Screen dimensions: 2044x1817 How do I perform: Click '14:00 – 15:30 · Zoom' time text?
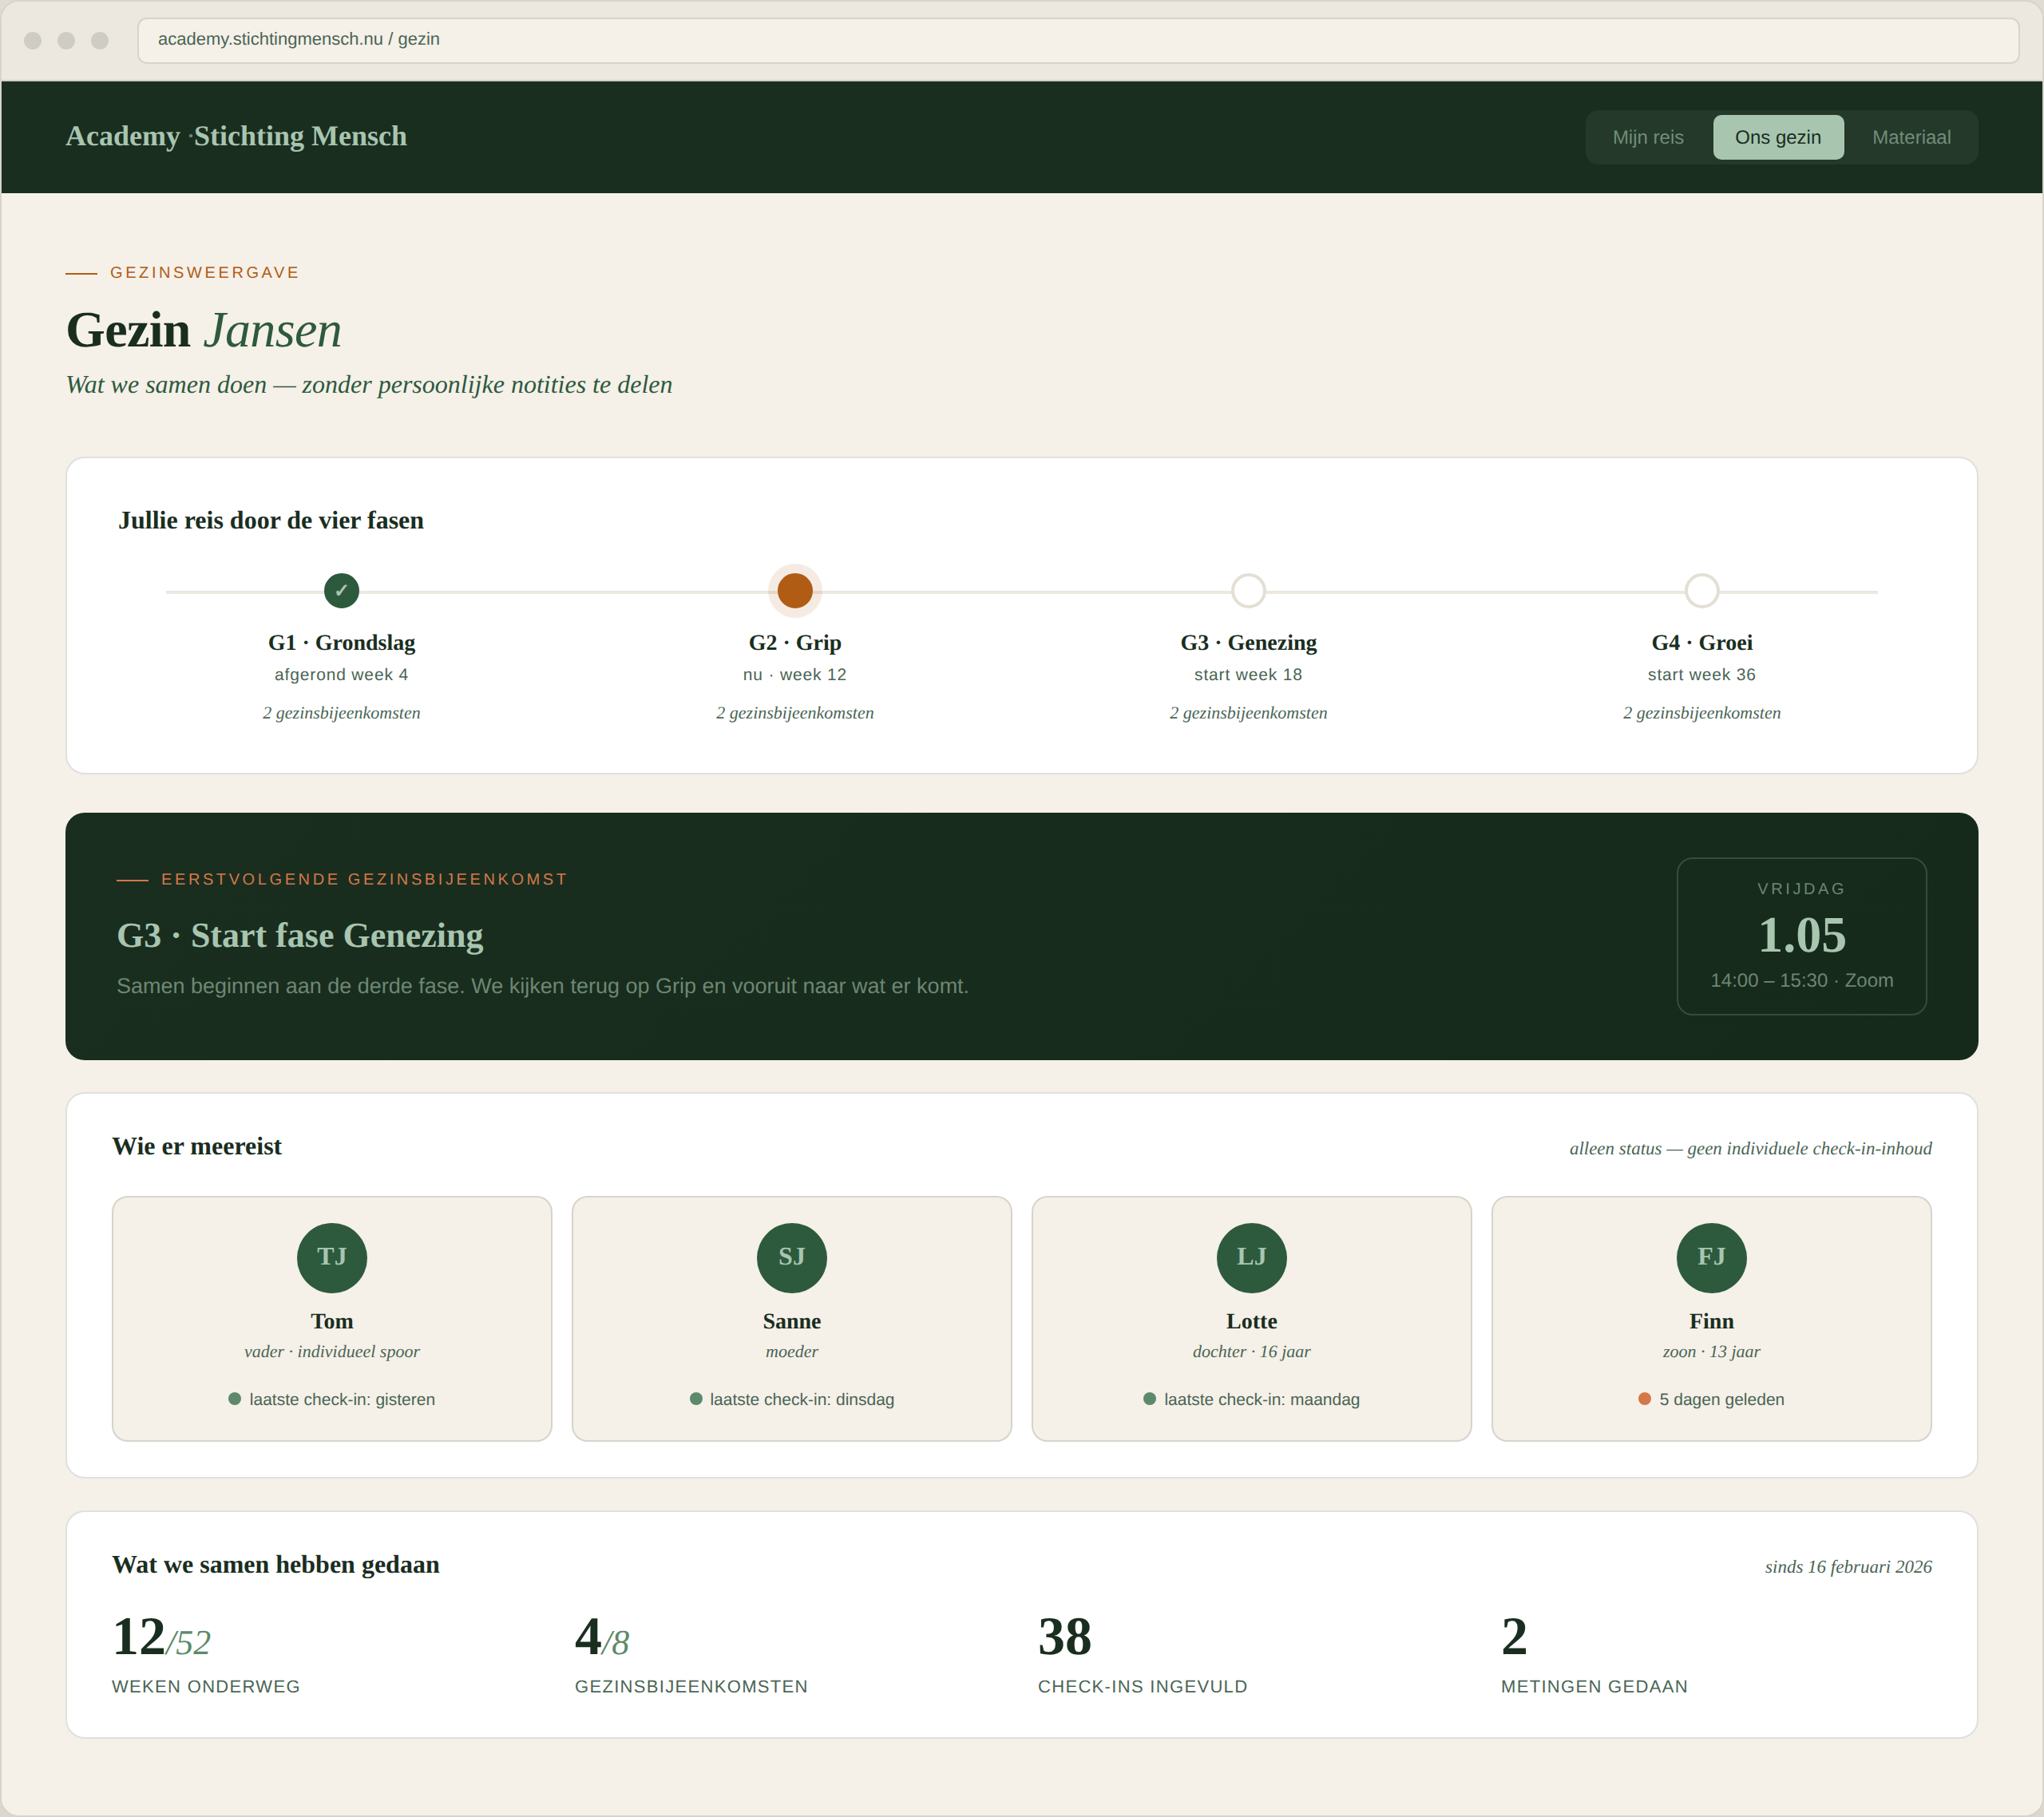(x=1801, y=980)
